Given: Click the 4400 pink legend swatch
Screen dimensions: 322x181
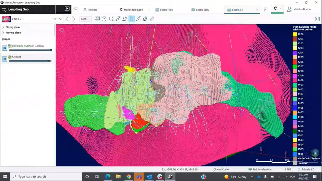Looking at the screenshot, I should 295,80.
